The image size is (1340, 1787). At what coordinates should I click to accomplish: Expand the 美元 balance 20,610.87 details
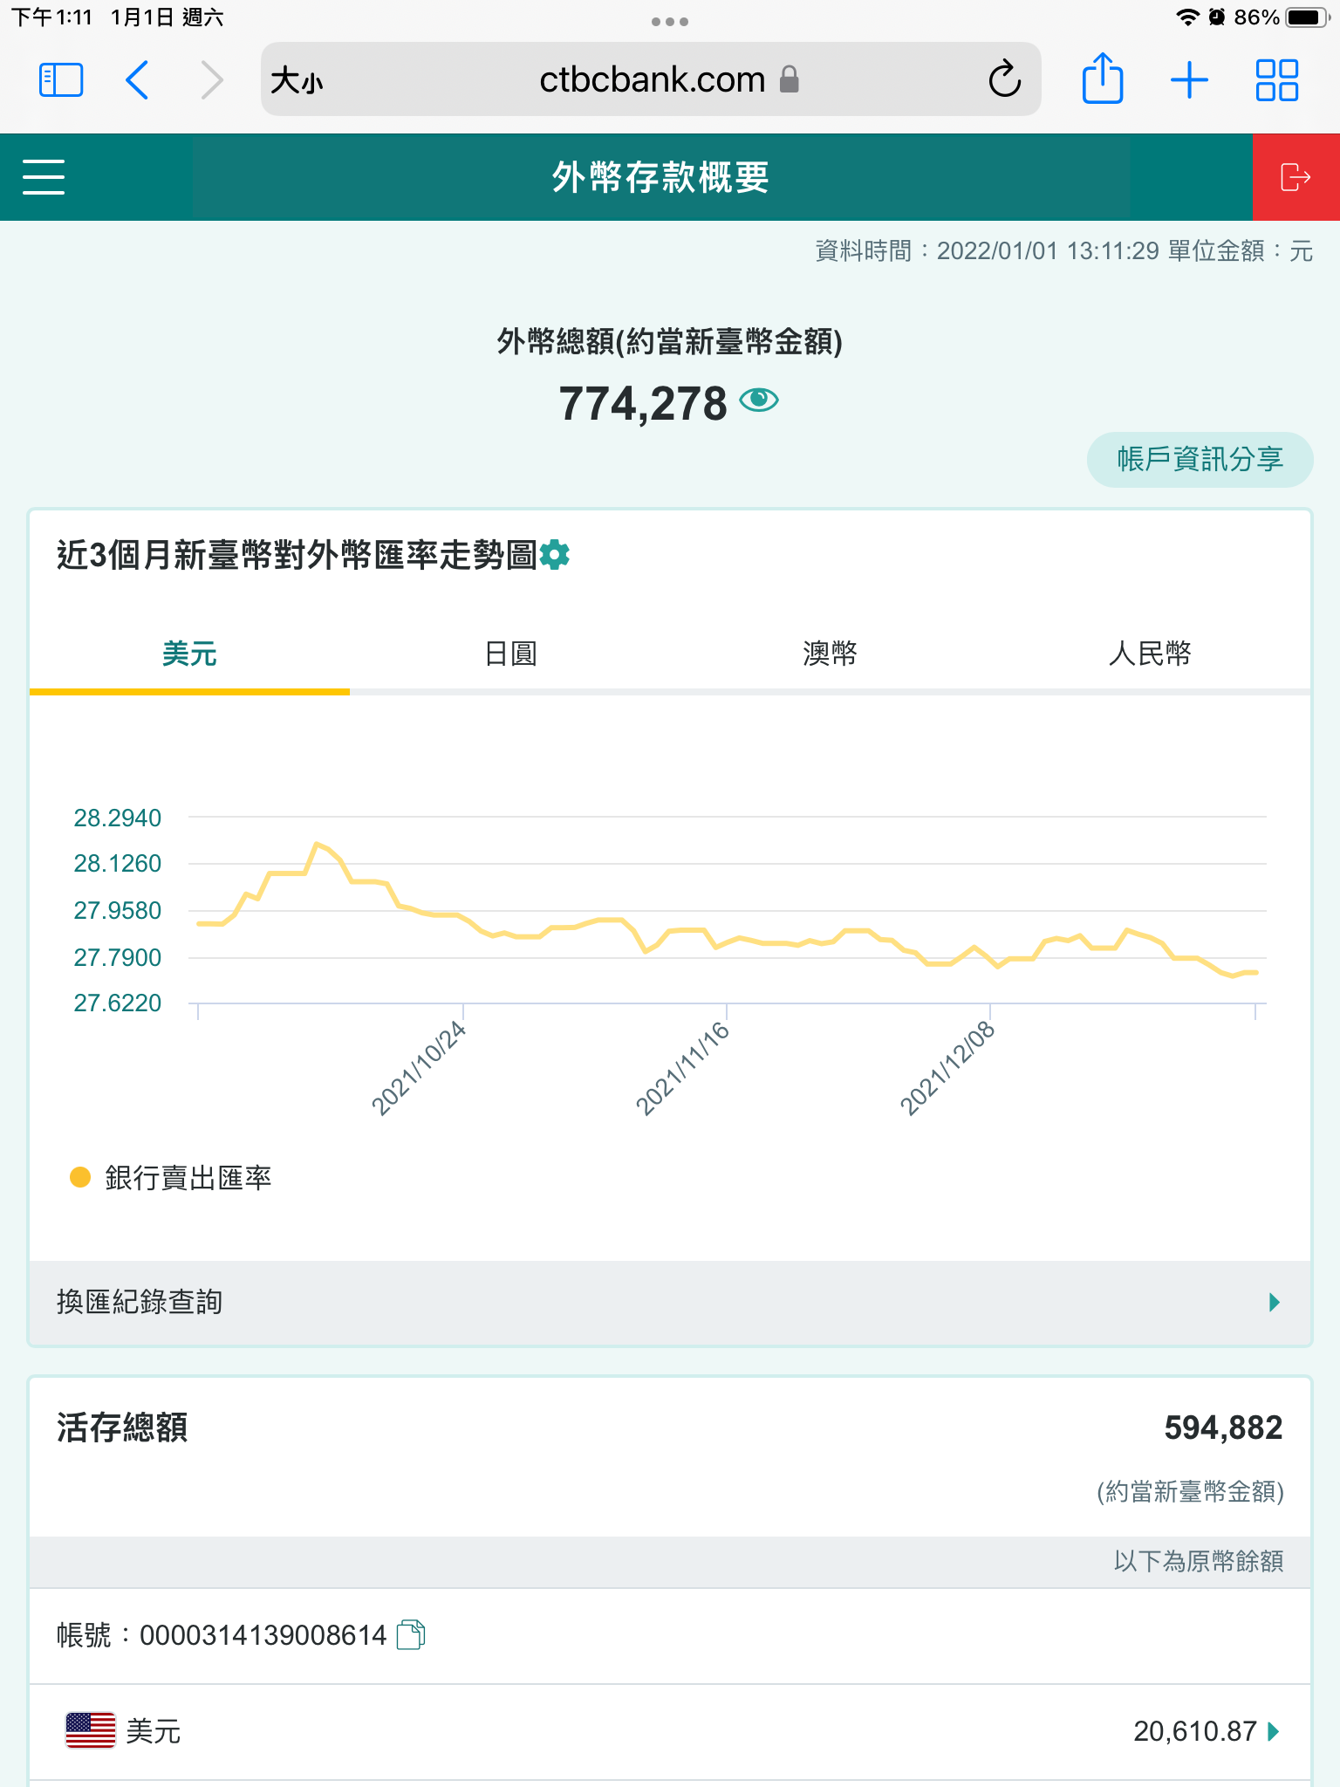tap(1274, 1731)
